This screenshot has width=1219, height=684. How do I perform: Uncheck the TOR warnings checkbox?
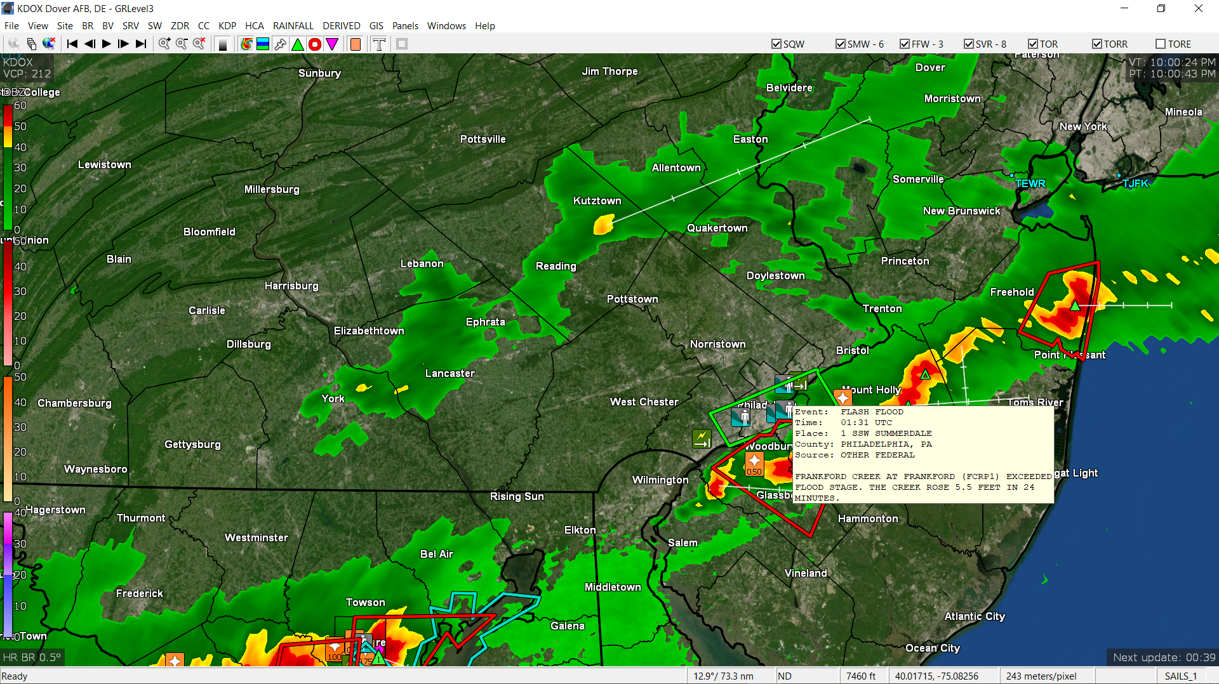click(1032, 44)
